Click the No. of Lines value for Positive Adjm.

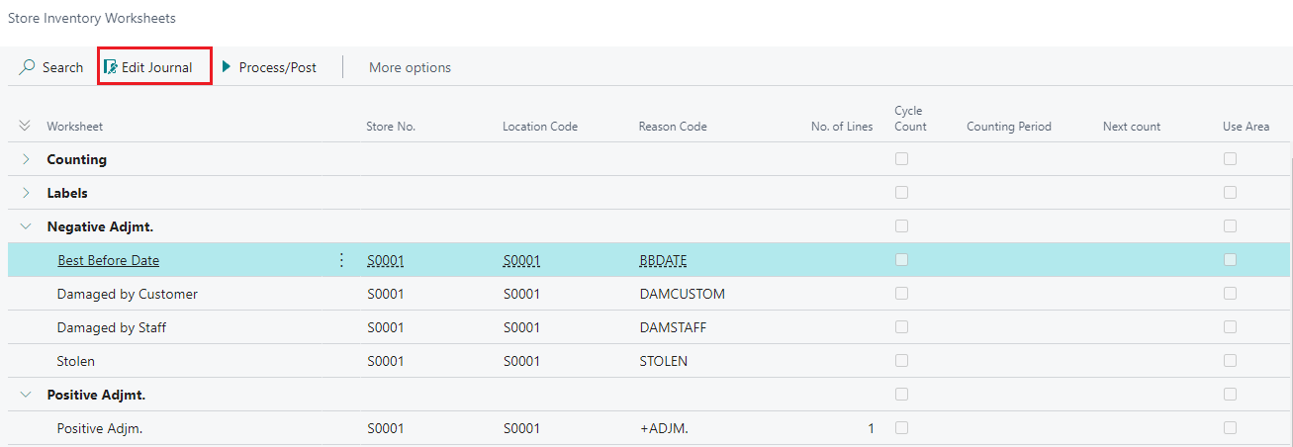pos(871,428)
